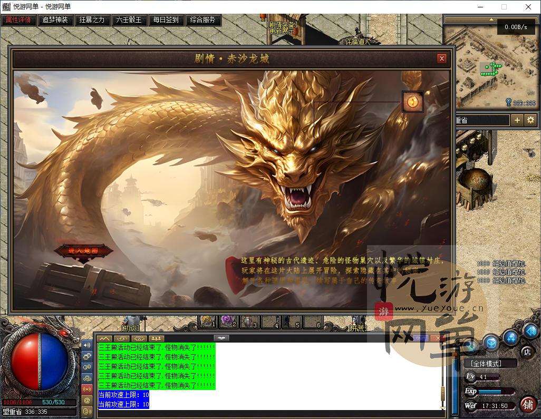Click the glowing orb icon in story art
Screen dimensions: 541x419
coord(413,101)
